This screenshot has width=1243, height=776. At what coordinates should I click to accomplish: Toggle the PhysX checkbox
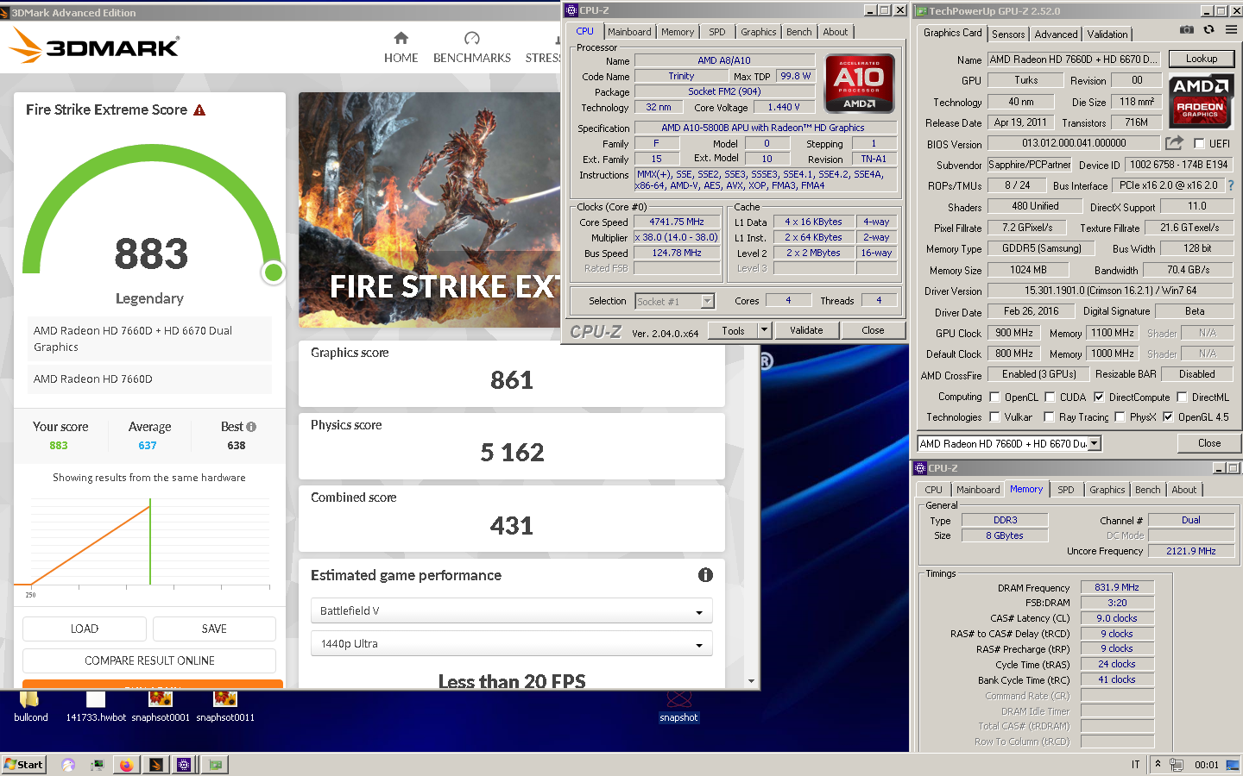click(x=1120, y=417)
